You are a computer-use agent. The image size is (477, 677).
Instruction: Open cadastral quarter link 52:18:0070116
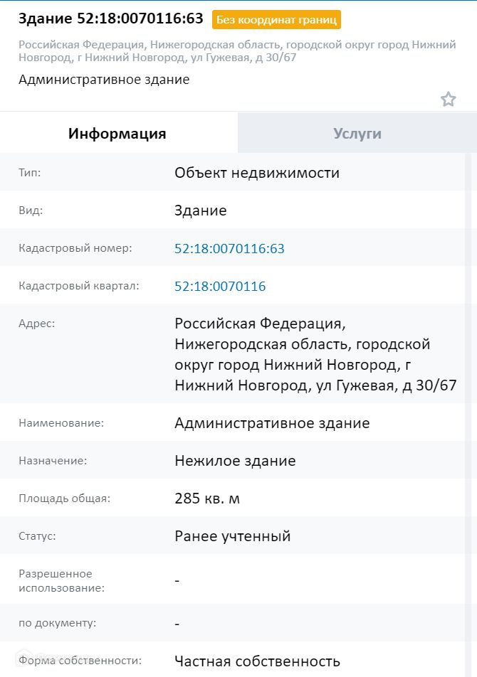220,287
